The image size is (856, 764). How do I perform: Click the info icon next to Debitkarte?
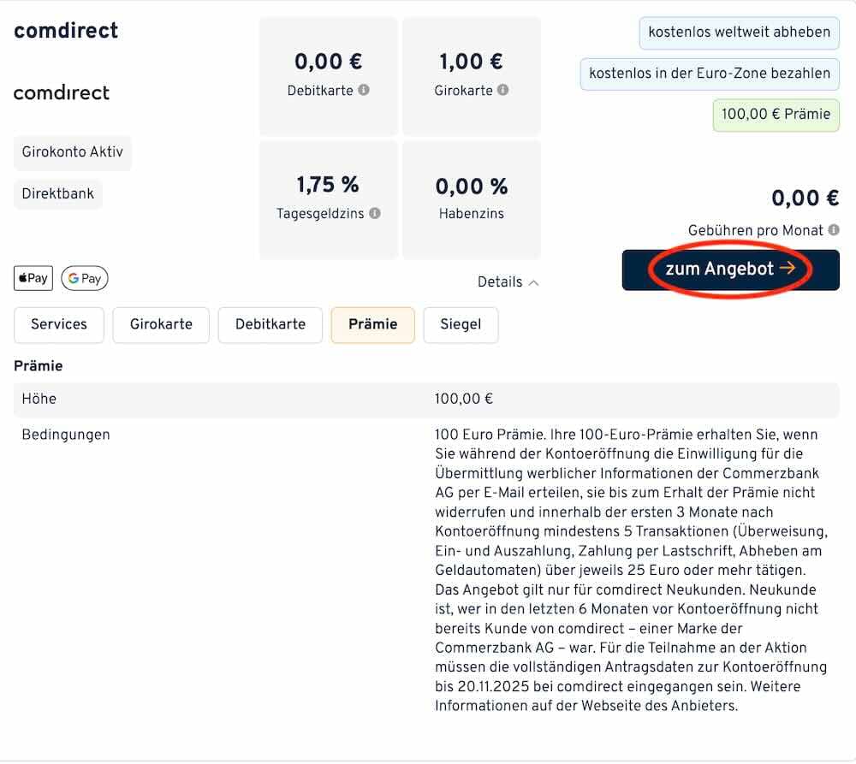pyautogui.click(x=364, y=89)
